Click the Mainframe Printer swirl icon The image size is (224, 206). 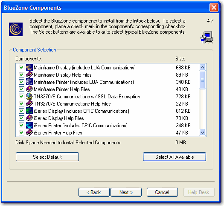click(x=29, y=82)
